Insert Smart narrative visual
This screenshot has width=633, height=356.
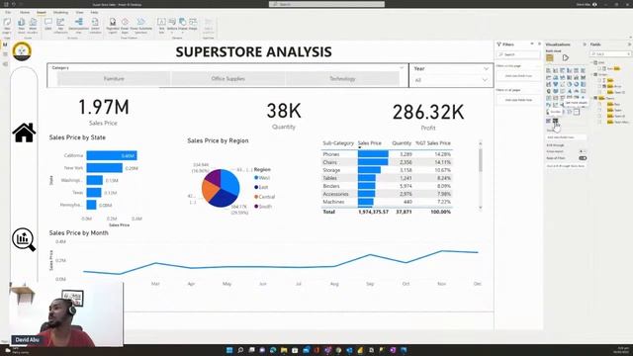pos(95,25)
